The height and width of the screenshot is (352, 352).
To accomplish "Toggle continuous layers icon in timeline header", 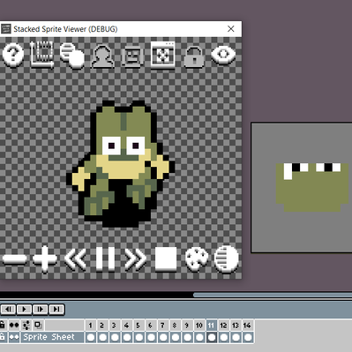I will (26, 325).
